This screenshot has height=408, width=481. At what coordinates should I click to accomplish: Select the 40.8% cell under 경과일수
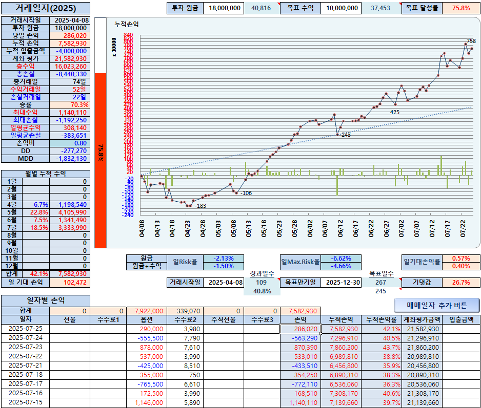coord(262,291)
